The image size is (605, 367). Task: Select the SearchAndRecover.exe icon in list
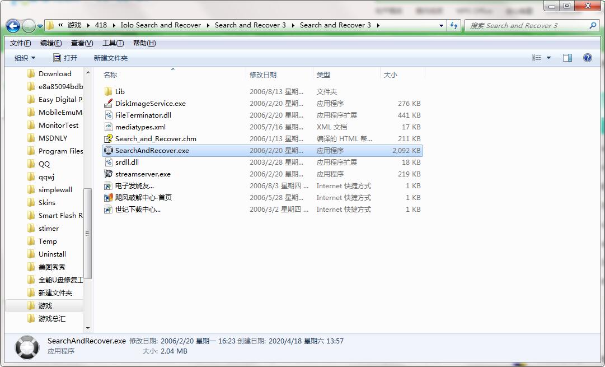click(x=108, y=150)
